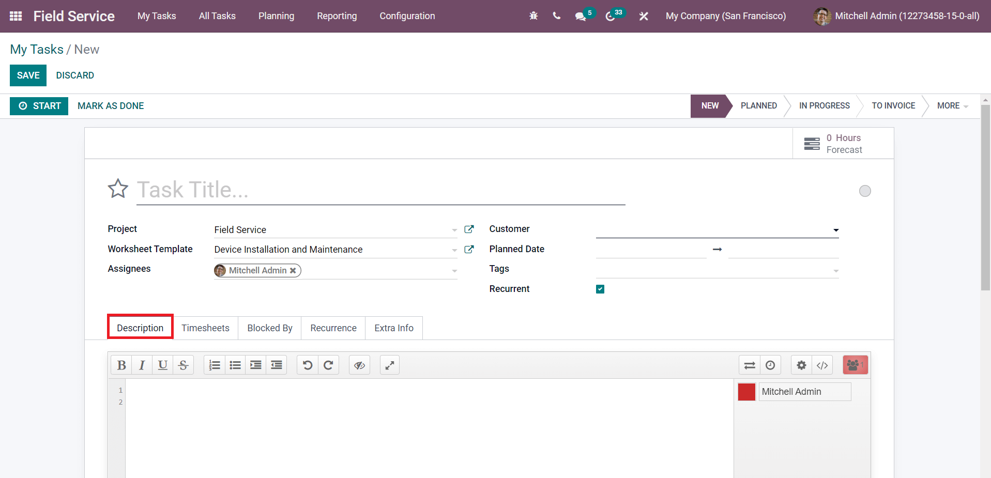The width and height of the screenshot is (991, 478).
Task: Apply bold formatting in editor
Action: click(121, 365)
